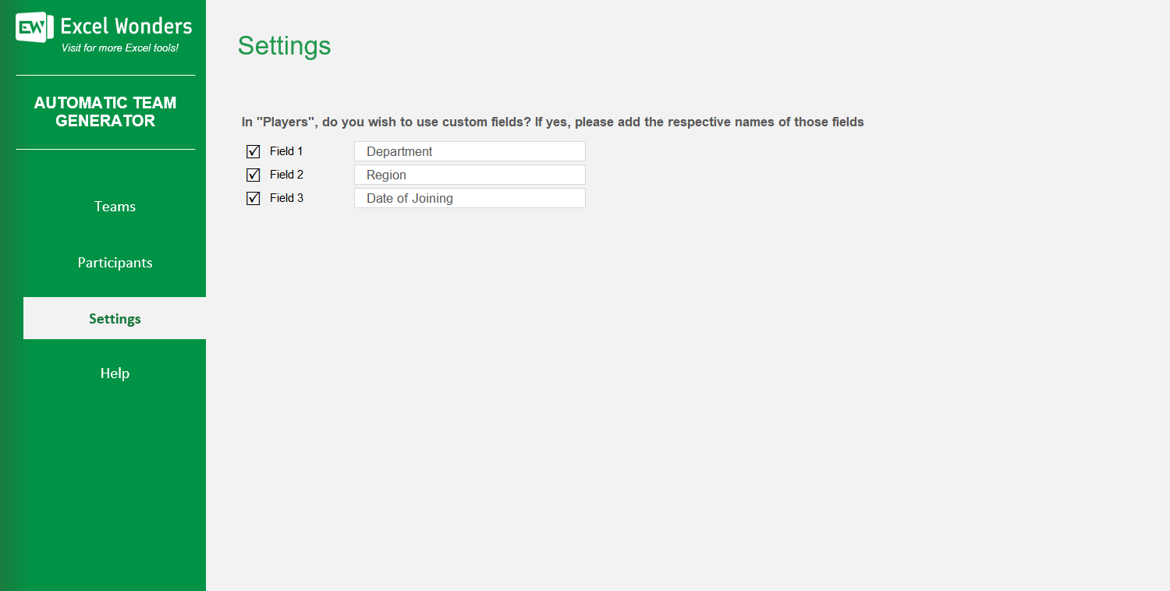1170x591 pixels.
Task: Uncheck the Field 1 checkbox
Action: click(x=253, y=151)
